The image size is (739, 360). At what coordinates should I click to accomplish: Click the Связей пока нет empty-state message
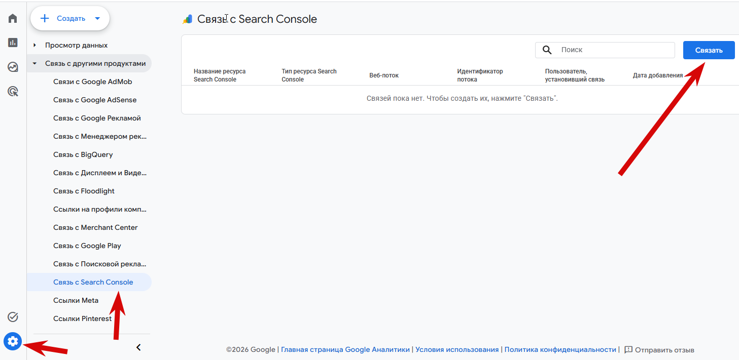[462, 98]
